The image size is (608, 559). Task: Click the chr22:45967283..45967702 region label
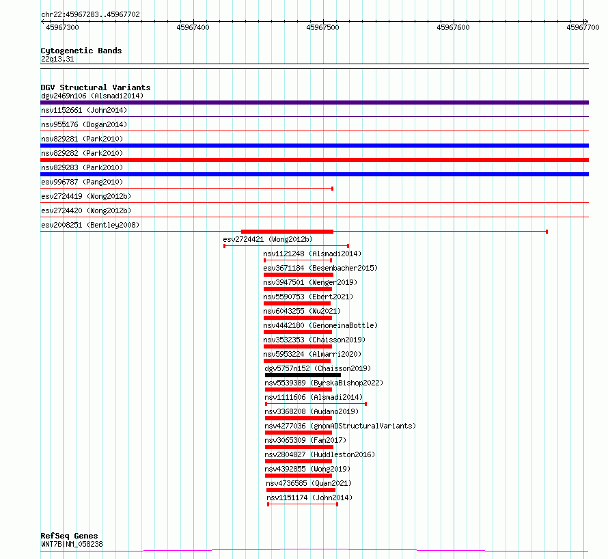(x=90, y=14)
